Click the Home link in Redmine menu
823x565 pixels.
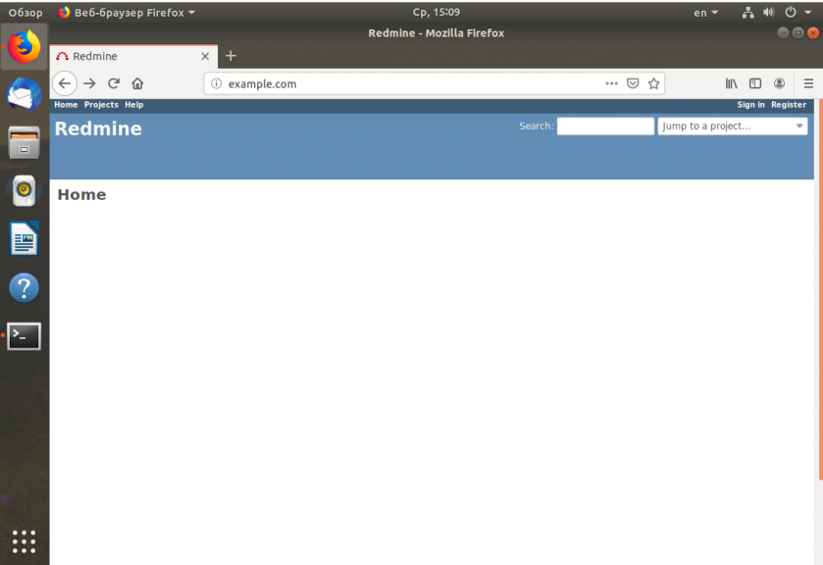(66, 105)
